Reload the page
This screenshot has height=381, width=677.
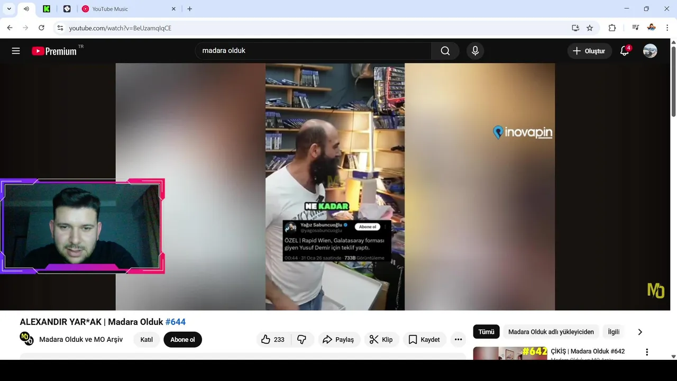pyautogui.click(x=41, y=28)
